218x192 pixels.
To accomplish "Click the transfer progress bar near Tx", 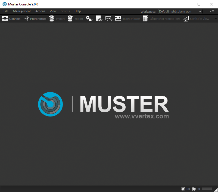I will click(x=207, y=188).
